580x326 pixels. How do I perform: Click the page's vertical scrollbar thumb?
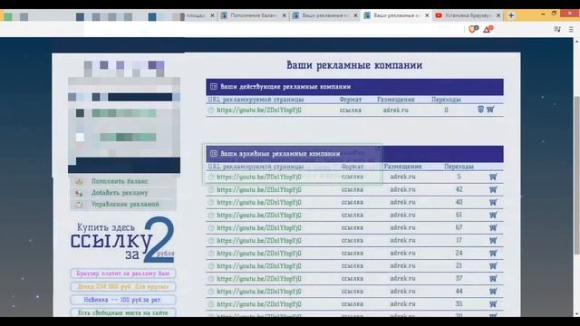pos(576,175)
